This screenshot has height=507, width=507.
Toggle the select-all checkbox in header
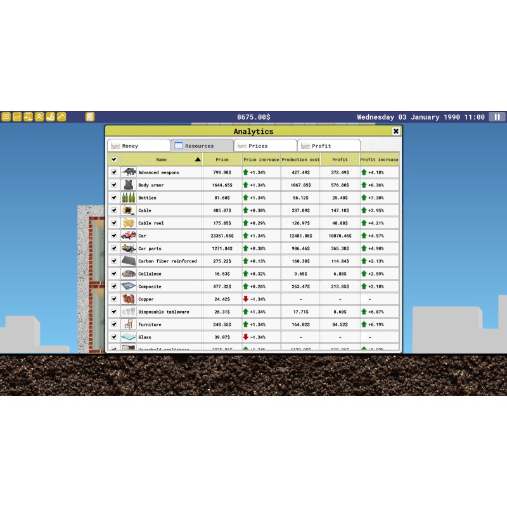pyautogui.click(x=114, y=160)
